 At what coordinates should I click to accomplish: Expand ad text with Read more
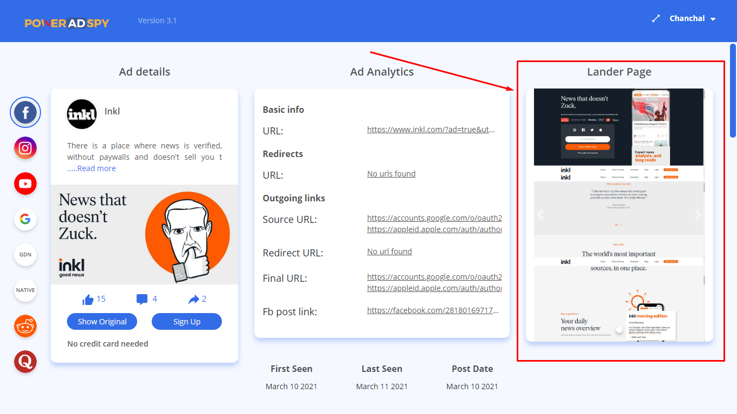click(x=97, y=168)
